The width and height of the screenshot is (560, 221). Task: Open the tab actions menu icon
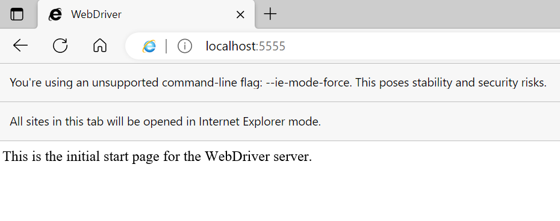pos(17,14)
